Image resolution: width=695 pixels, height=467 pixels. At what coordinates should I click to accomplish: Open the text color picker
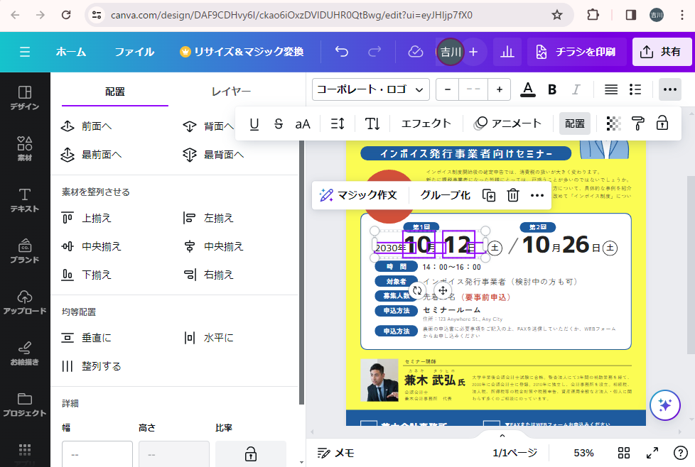click(527, 89)
